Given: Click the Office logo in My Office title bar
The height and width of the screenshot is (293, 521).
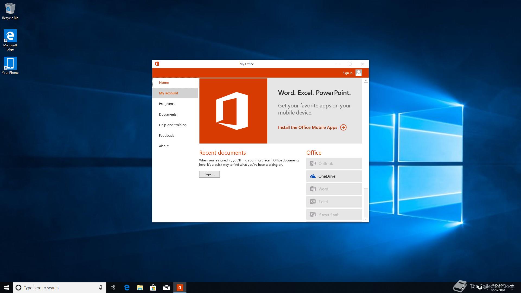Looking at the screenshot, I should tap(157, 64).
